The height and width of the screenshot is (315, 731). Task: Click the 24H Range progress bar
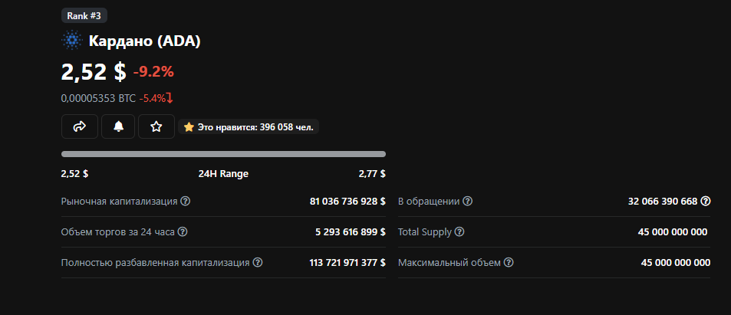point(223,154)
